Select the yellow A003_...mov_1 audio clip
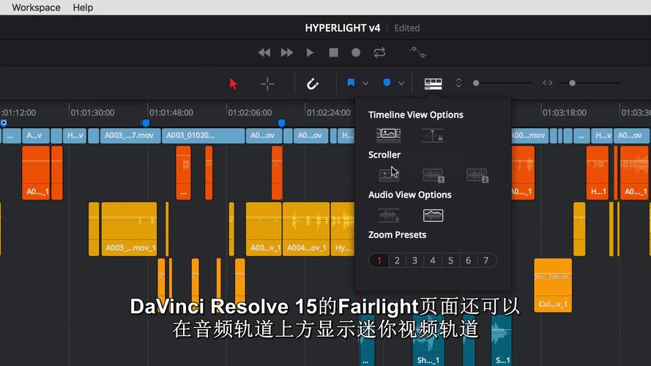 point(129,228)
